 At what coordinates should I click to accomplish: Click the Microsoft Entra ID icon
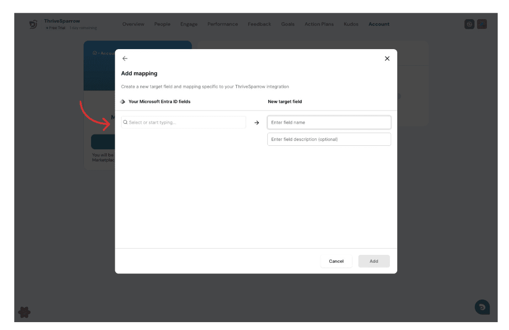pos(123,102)
